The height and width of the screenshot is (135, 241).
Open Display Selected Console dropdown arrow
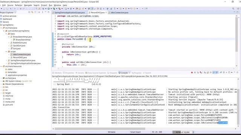pyautogui.click(x=226, y=72)
